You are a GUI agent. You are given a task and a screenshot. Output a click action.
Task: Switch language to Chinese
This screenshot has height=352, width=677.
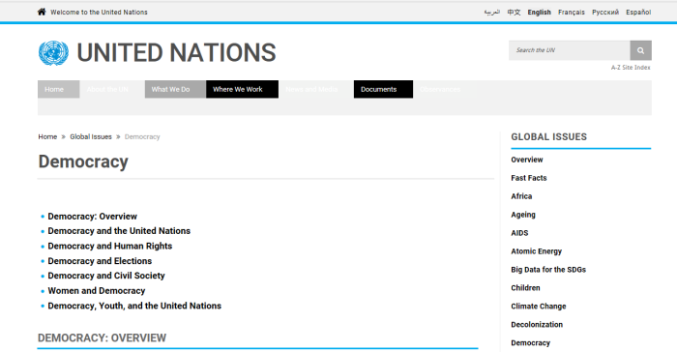tap(514, 13)
